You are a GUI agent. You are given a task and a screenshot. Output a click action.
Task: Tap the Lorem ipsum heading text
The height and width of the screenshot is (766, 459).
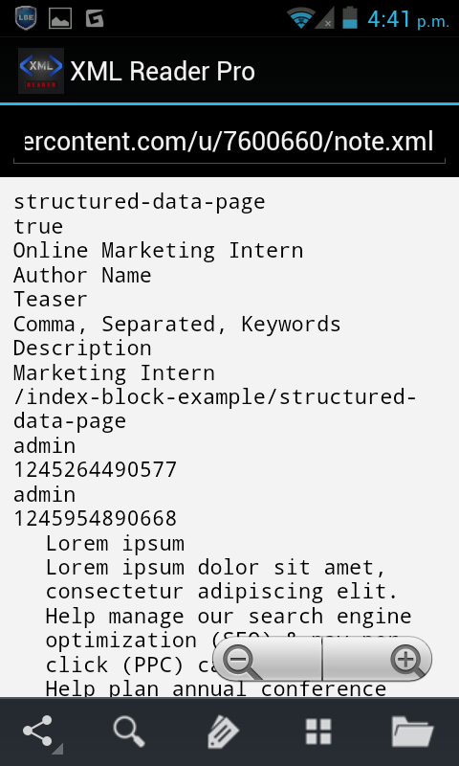[115, 543]
